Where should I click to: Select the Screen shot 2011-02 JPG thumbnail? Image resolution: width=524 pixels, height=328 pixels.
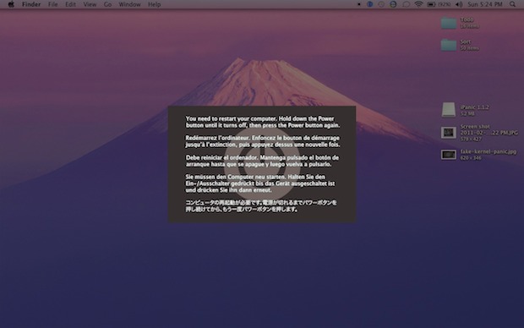[x=449, y=133]
